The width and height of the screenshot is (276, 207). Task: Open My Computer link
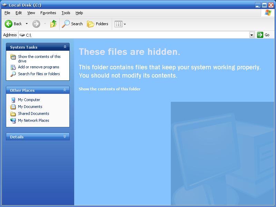29,100
